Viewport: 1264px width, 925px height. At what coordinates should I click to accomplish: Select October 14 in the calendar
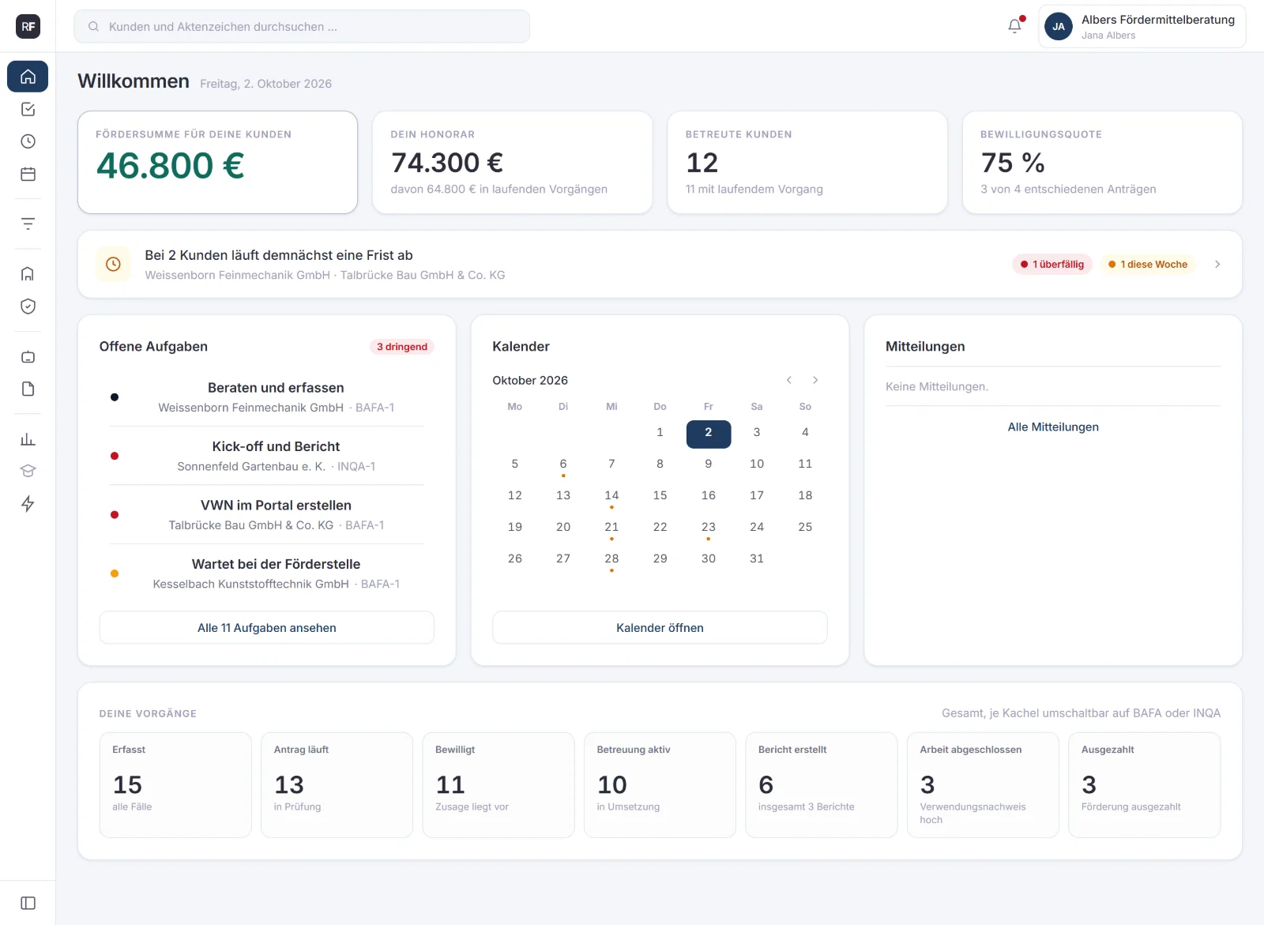pos(611,496)
